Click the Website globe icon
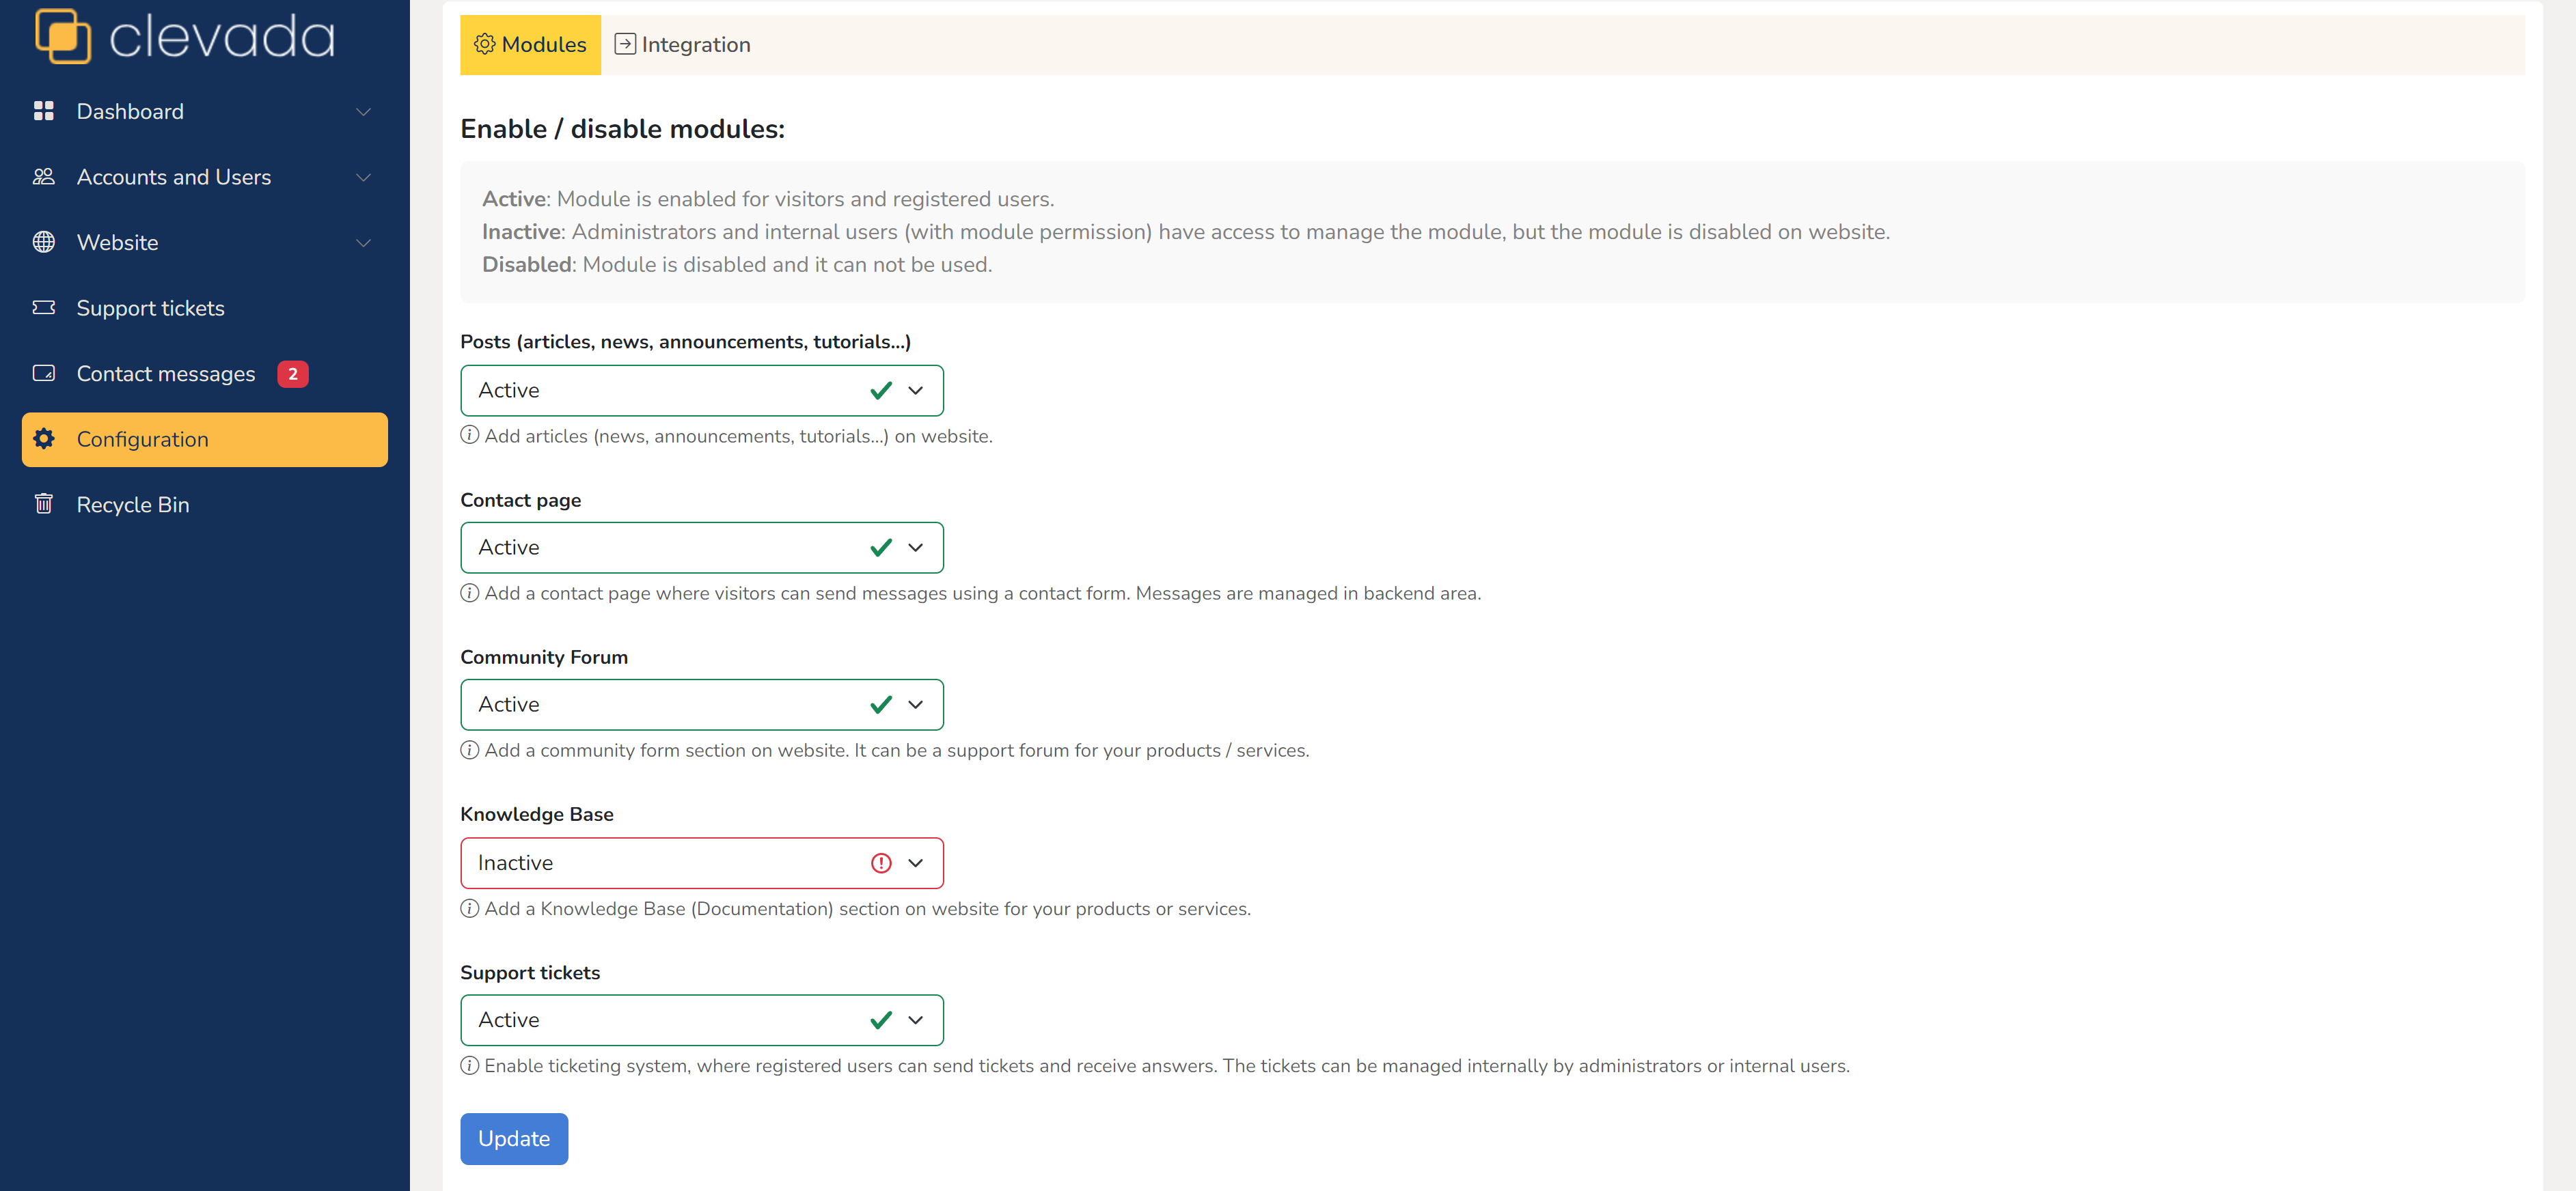Image resolution: width=2576 pixels, height=1191 pixels. tap(44, 242)
